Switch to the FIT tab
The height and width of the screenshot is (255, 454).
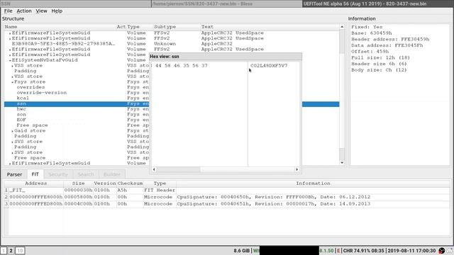pos(35,174)
